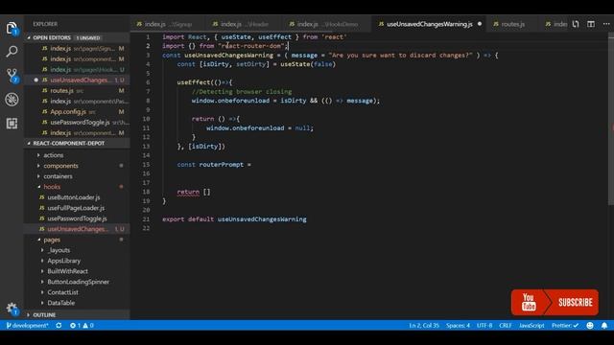Open notifications bell in status bar

604,325
